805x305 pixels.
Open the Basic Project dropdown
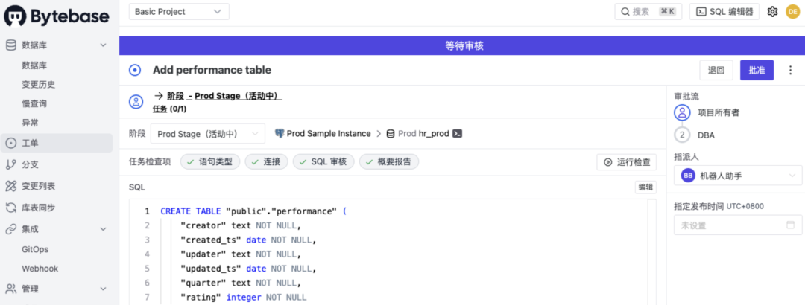point(179,12)
